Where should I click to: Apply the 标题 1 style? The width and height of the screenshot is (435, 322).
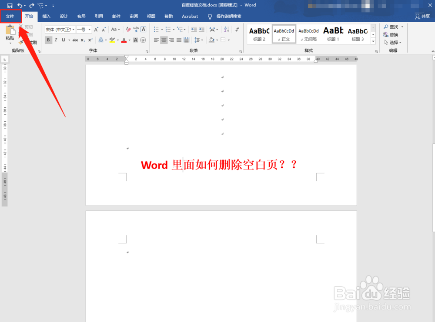point(333,34)
